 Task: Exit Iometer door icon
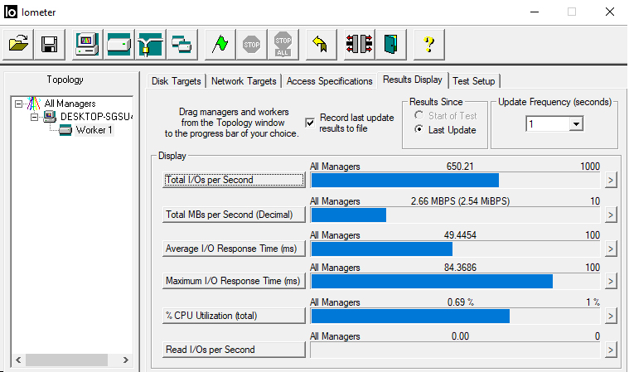390,44
